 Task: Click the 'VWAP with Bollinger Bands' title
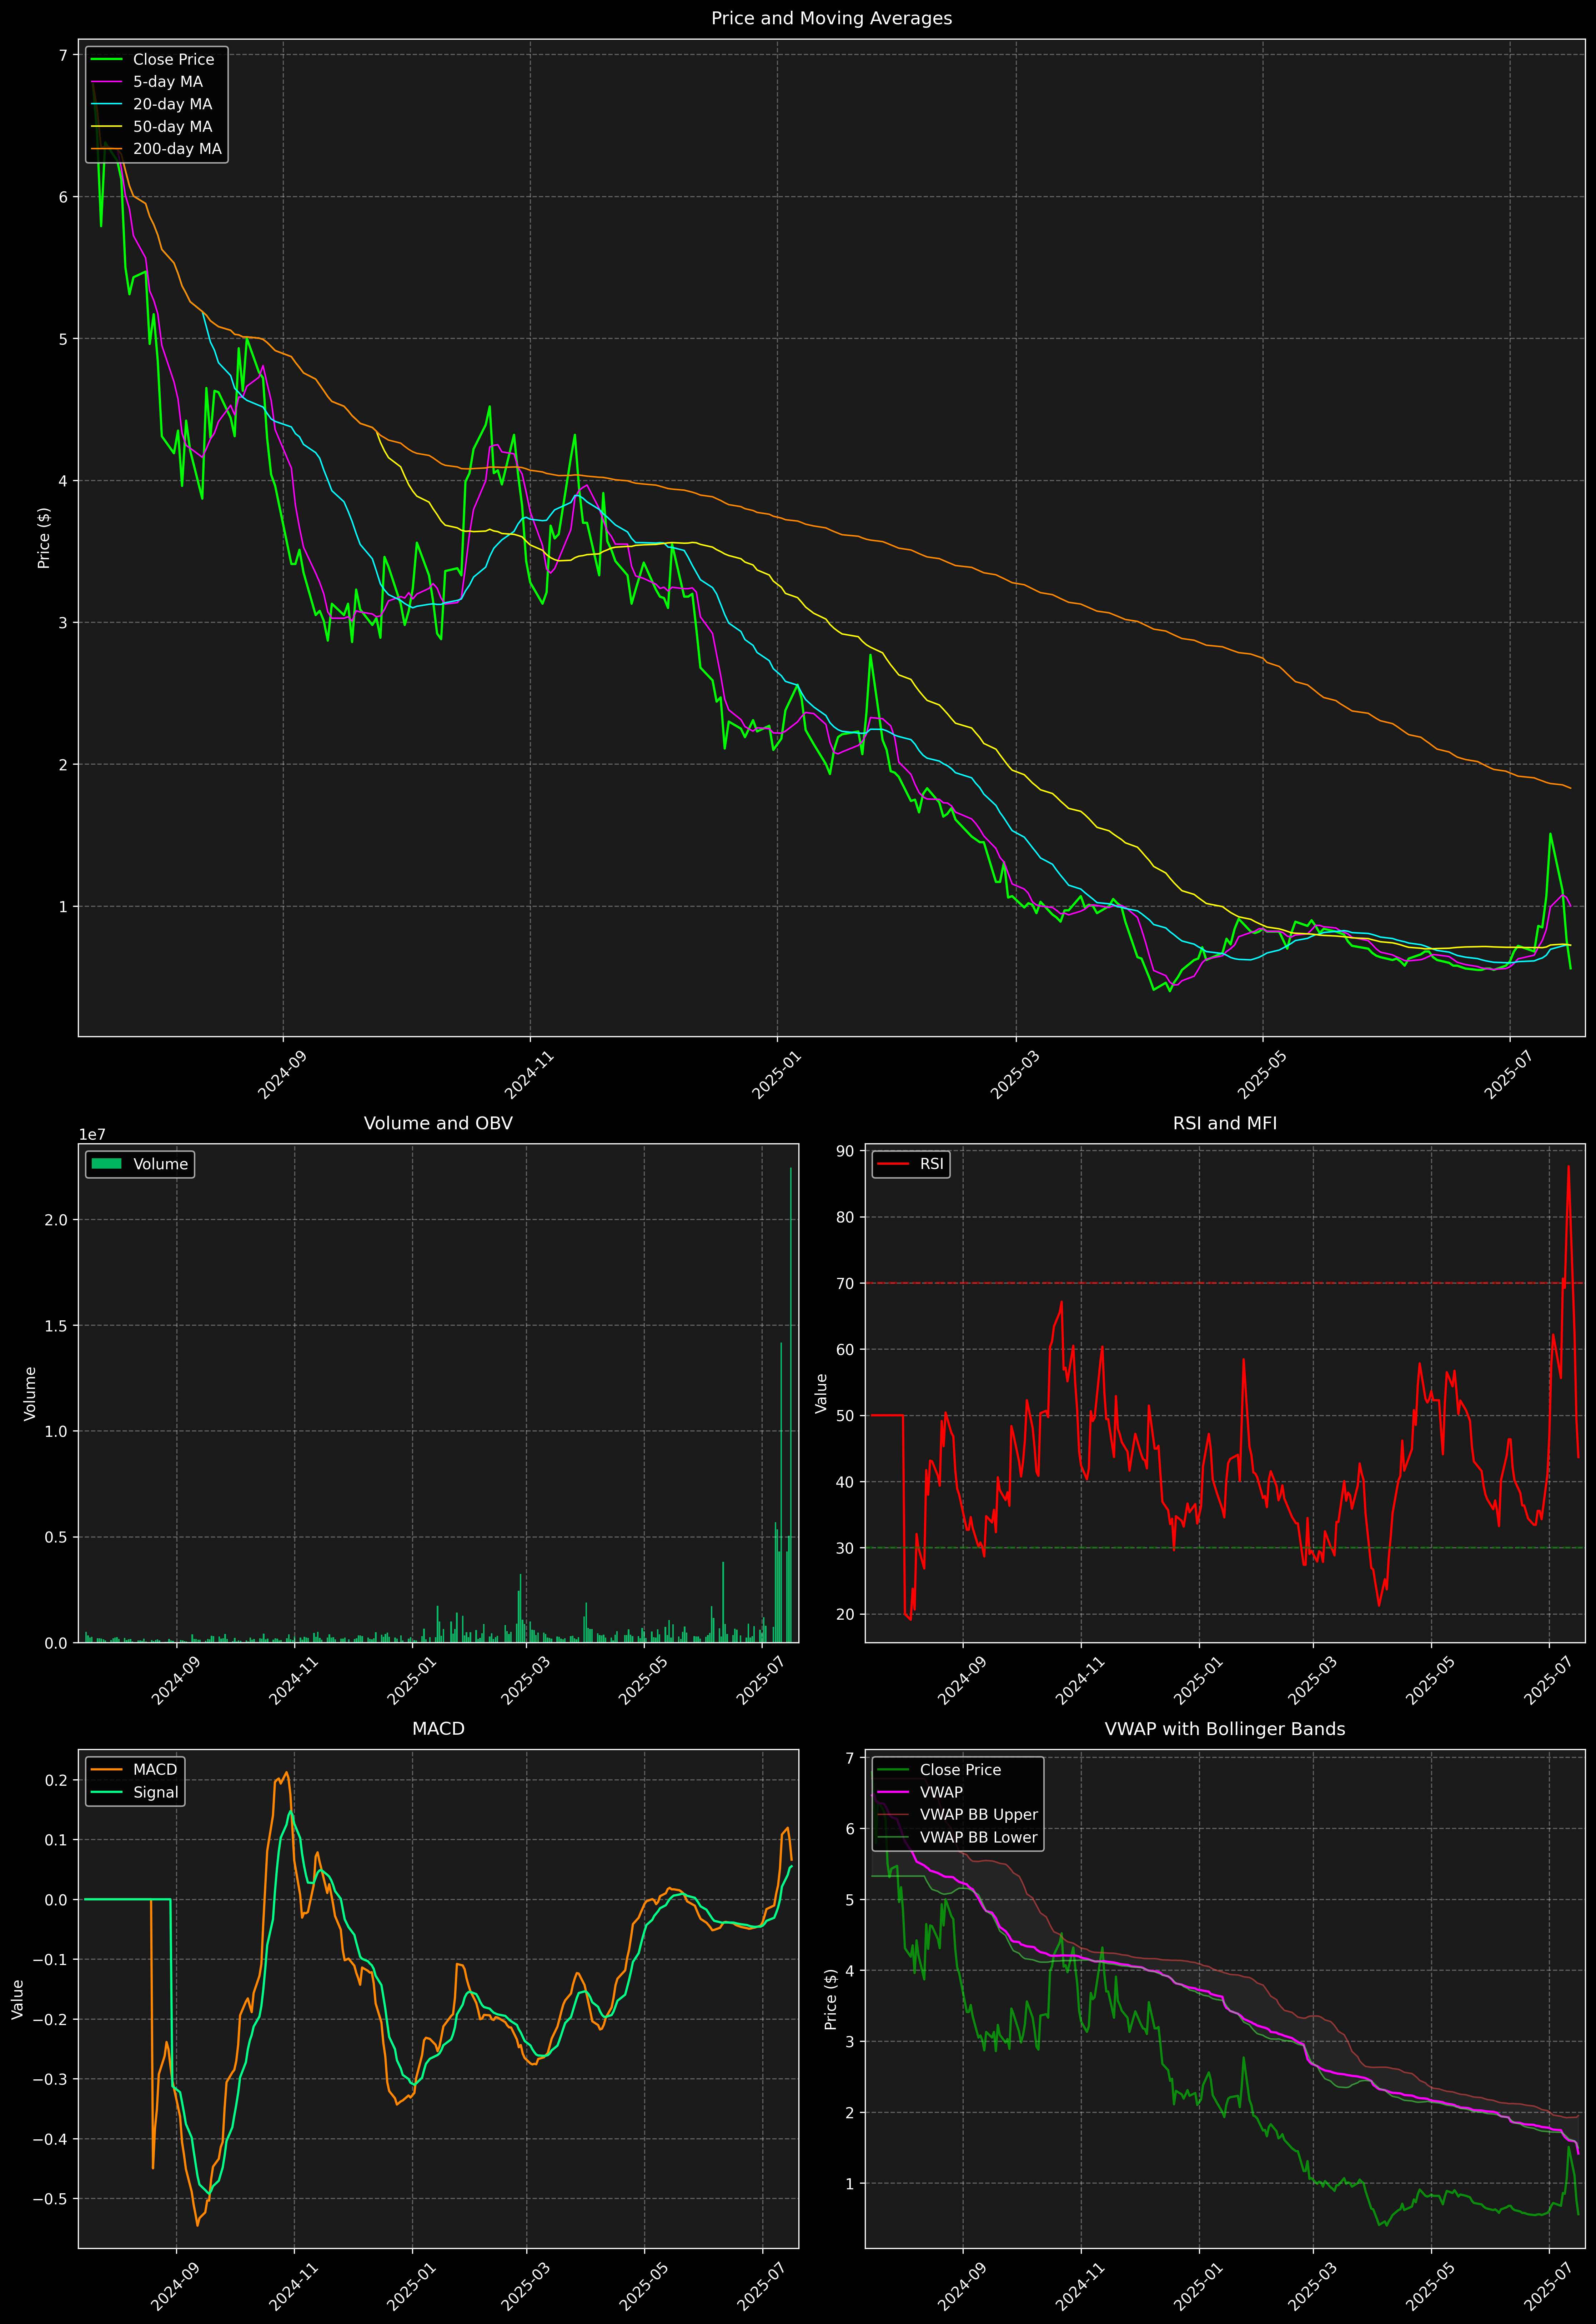[1225, 1729]
